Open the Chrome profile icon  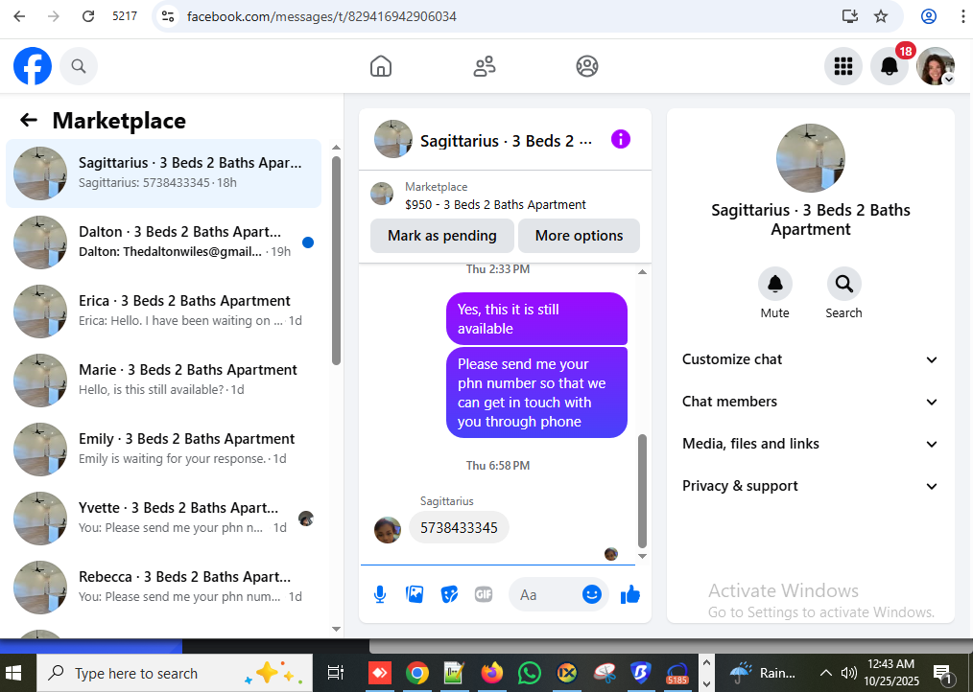point(928,16)
